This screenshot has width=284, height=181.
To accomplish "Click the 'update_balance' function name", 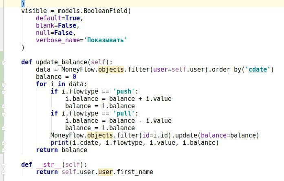I will (62, 62).
